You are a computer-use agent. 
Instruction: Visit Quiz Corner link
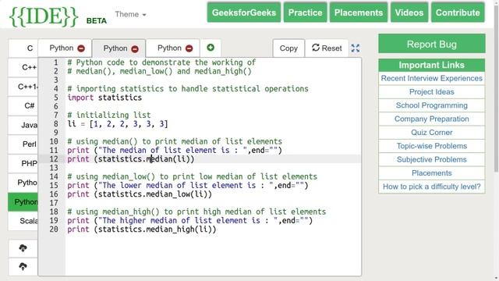431,133
